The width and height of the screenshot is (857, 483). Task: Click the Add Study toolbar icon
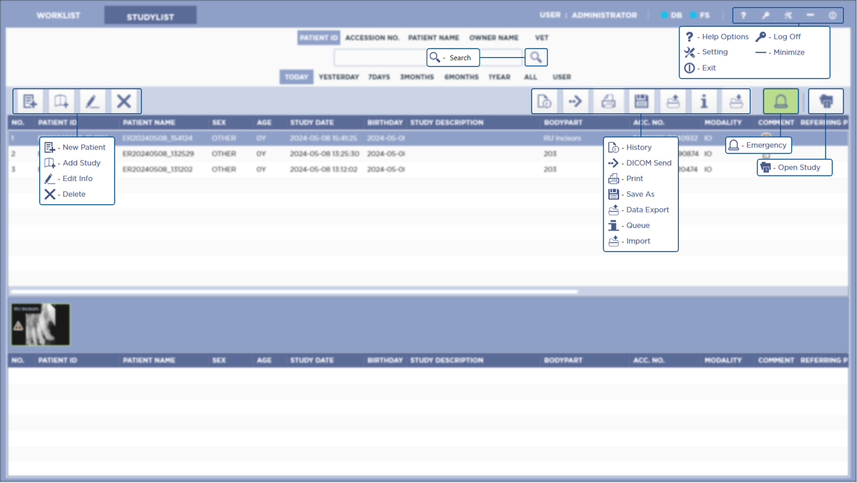[61, 102]
